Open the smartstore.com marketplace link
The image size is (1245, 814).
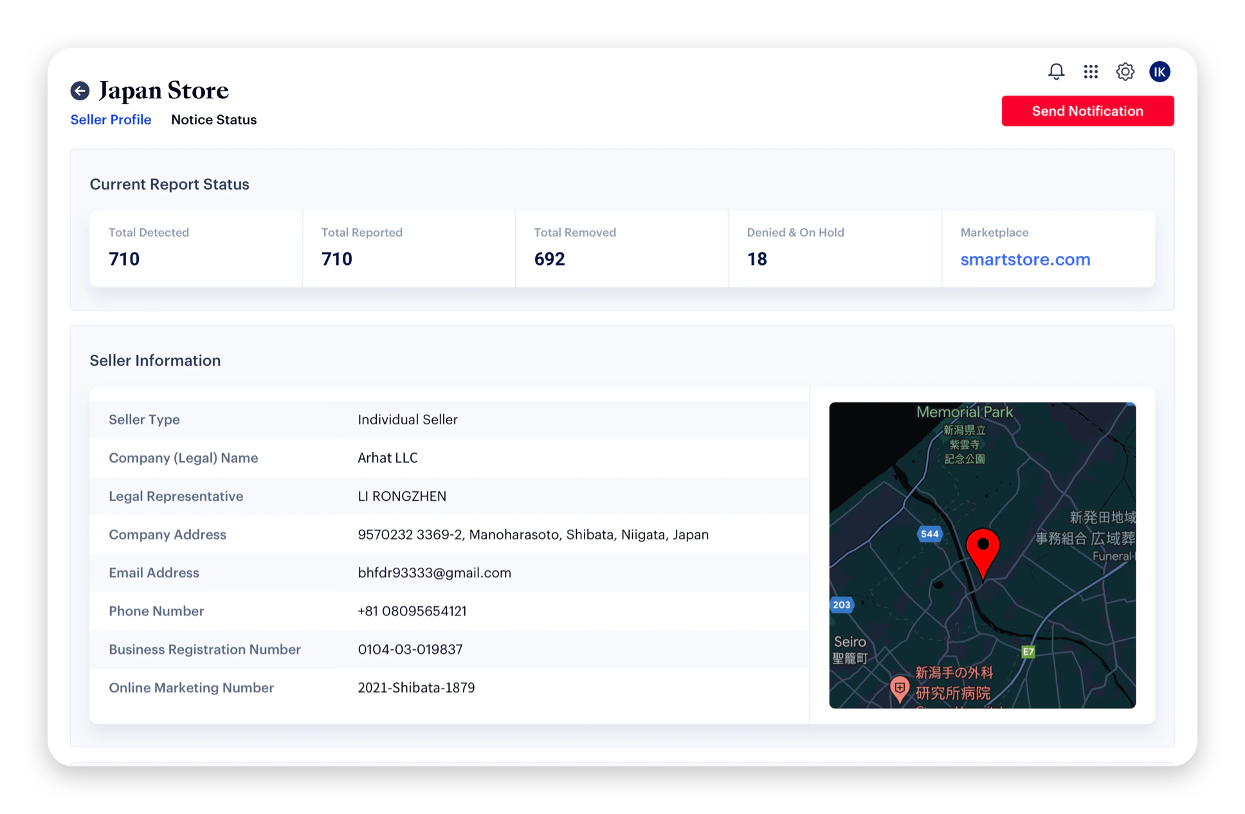click(1025, 259)
